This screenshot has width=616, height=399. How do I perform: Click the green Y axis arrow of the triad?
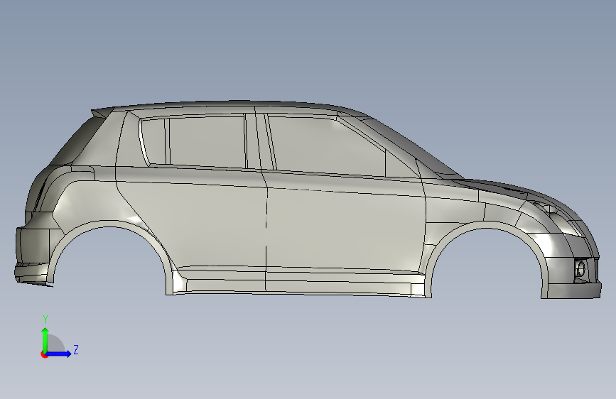tap(45, 340)
